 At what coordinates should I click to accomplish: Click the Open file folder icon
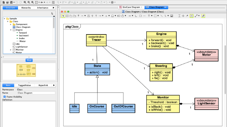7,2
